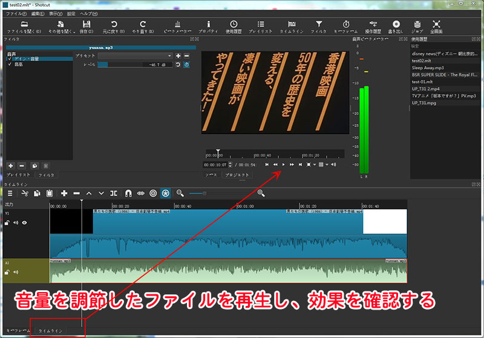Open the timeline hamburger menu icon
The width and height of the screenshot is (484, 338).
tap(10, 193)
